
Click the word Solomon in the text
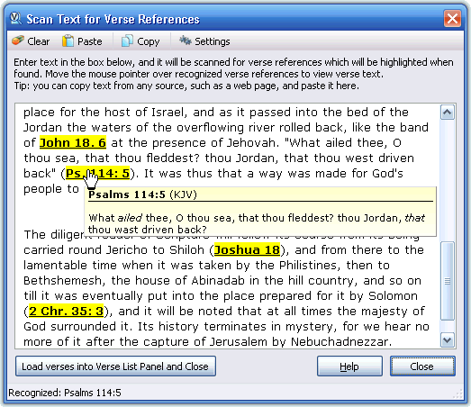(394, 296)
